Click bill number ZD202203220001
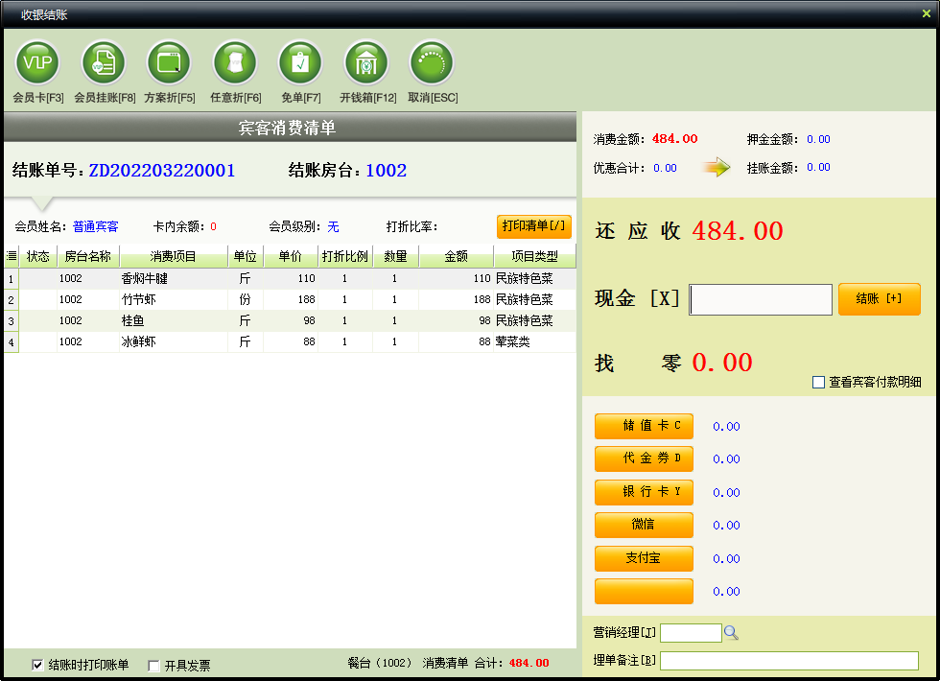 pyautogui.click(x=162, y=171)
